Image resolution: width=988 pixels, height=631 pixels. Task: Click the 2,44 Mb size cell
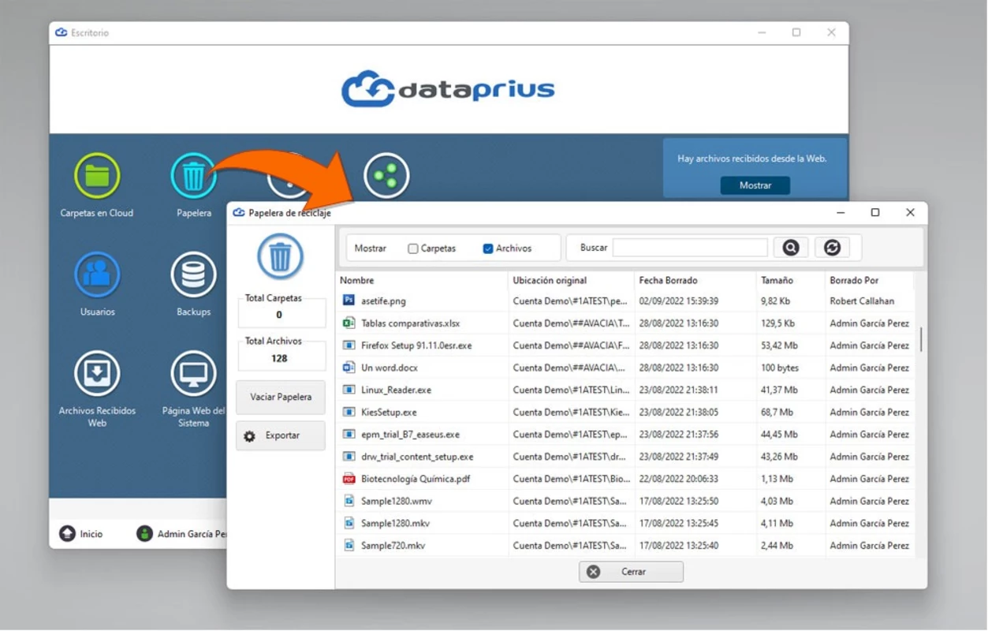pyautogui.click(x=777, y=545)
